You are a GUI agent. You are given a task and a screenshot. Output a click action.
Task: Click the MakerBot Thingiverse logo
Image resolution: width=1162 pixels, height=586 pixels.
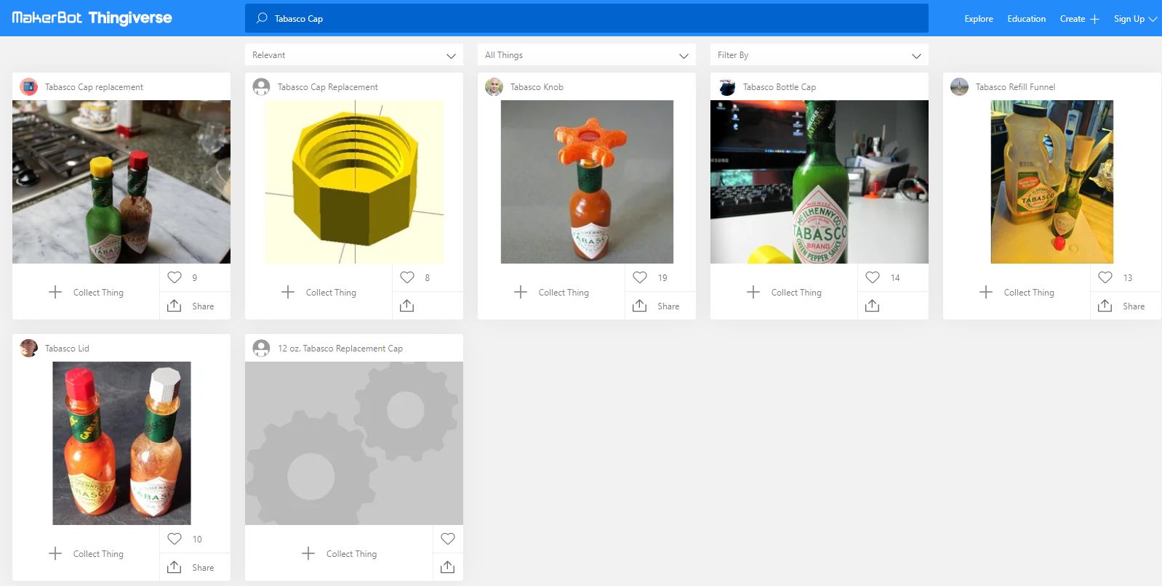click(x=92, y=18)
